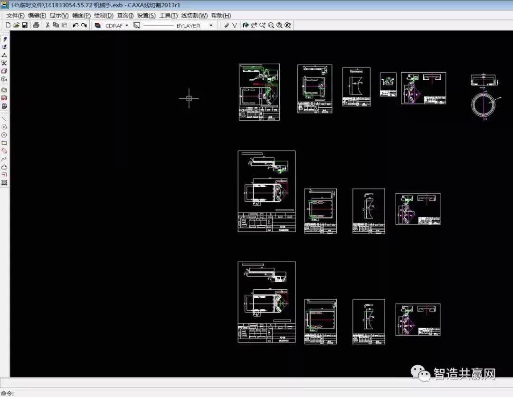Click the line type settings icon
This screenshot has height=397, width=513.
pyautogui.click(x=137, y=25)
